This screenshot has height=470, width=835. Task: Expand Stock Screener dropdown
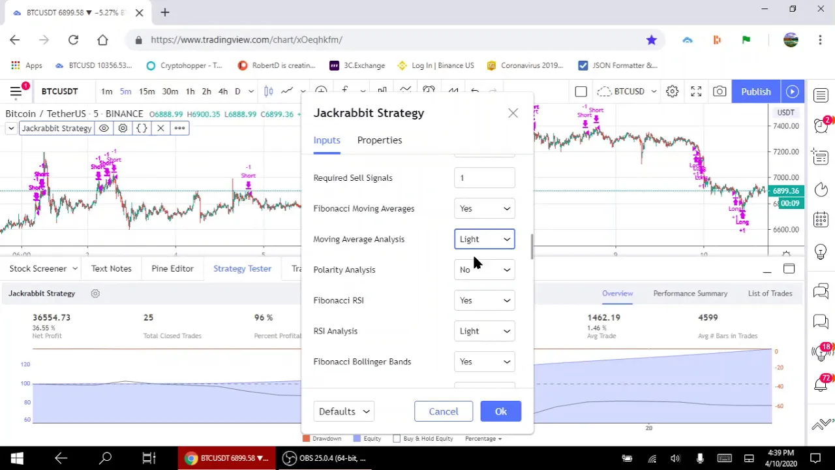[75, 268]
